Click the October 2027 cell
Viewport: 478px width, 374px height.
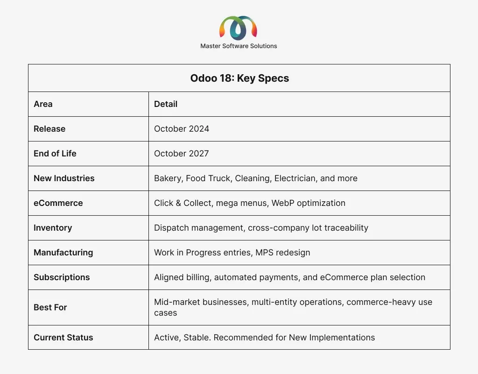click(182, 154)
